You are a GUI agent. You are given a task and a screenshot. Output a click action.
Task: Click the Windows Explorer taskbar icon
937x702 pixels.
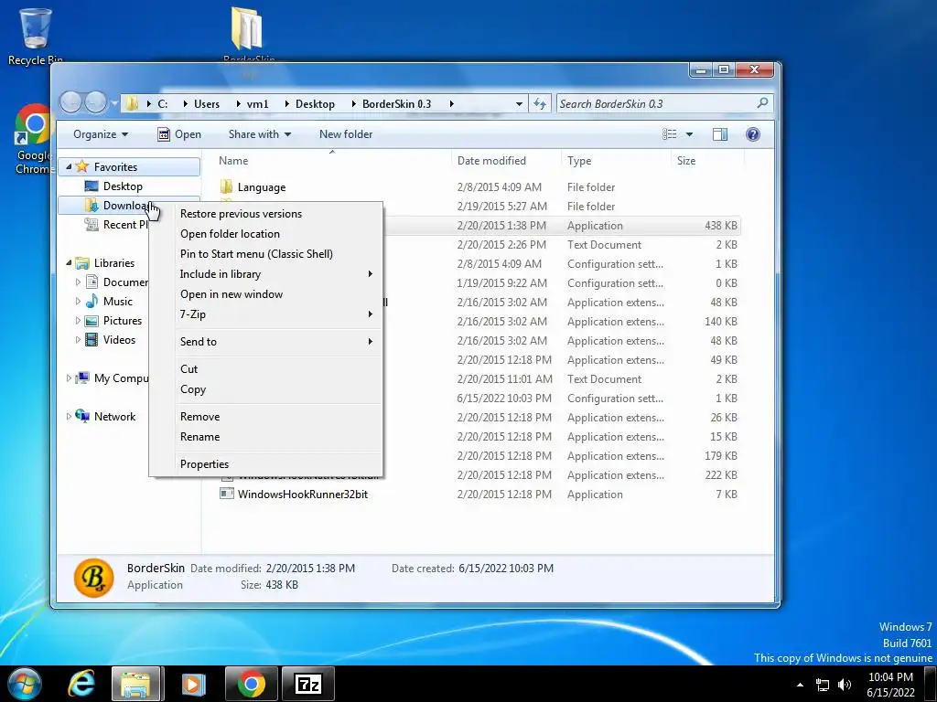click(x=136, y=684)
